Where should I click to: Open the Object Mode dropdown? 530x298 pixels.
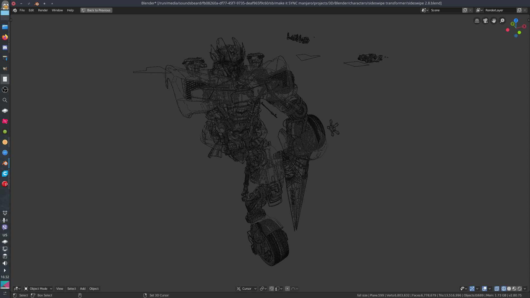click(x=38, y=289)
